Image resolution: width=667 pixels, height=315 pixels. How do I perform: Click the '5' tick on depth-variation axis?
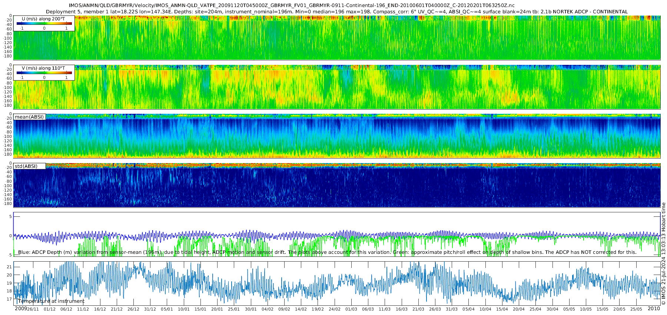point(10,216)
